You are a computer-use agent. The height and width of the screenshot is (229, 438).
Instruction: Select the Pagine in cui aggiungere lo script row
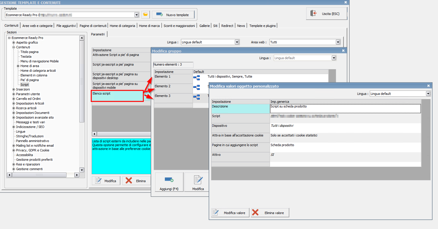pos(316,147)
